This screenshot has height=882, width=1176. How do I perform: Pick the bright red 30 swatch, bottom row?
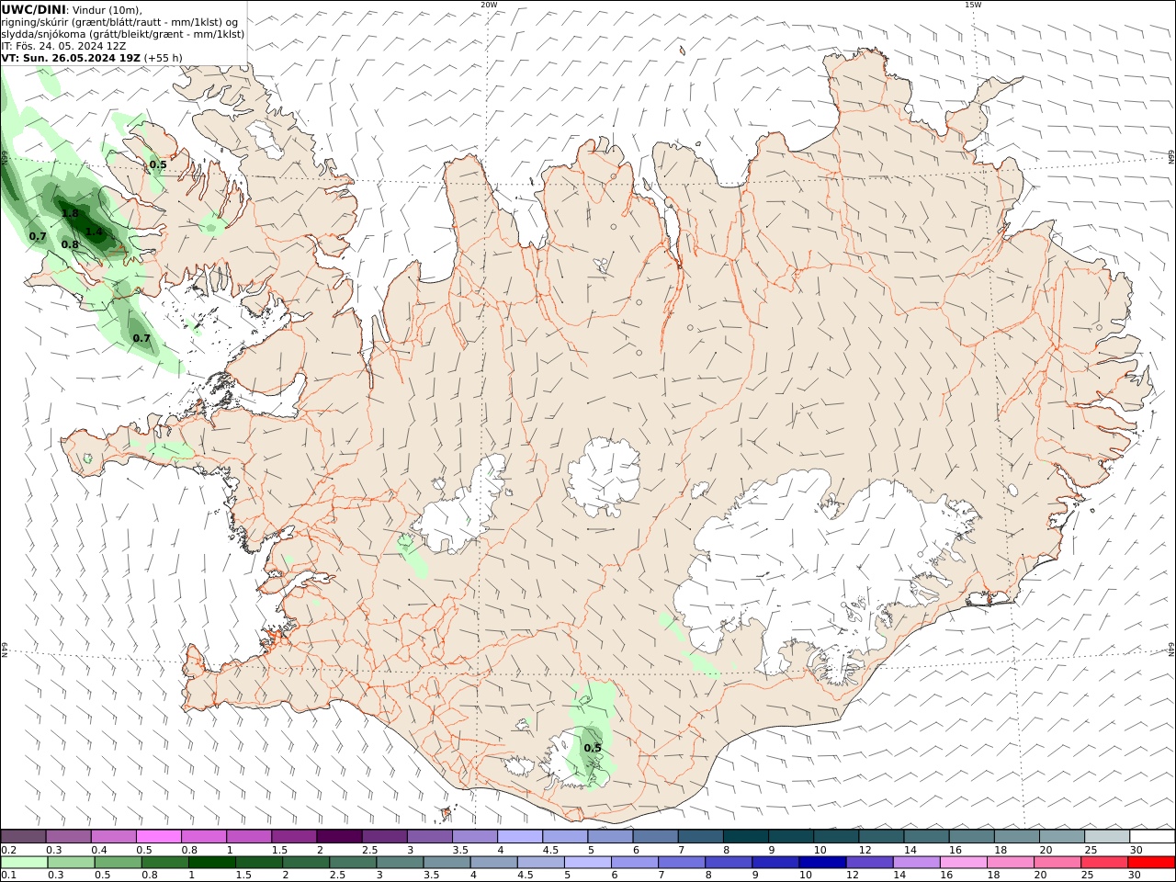(1151, 863)
